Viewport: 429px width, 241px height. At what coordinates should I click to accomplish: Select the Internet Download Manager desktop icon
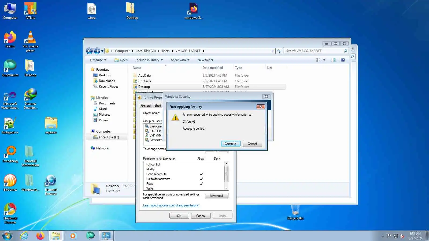coord(30,99)
